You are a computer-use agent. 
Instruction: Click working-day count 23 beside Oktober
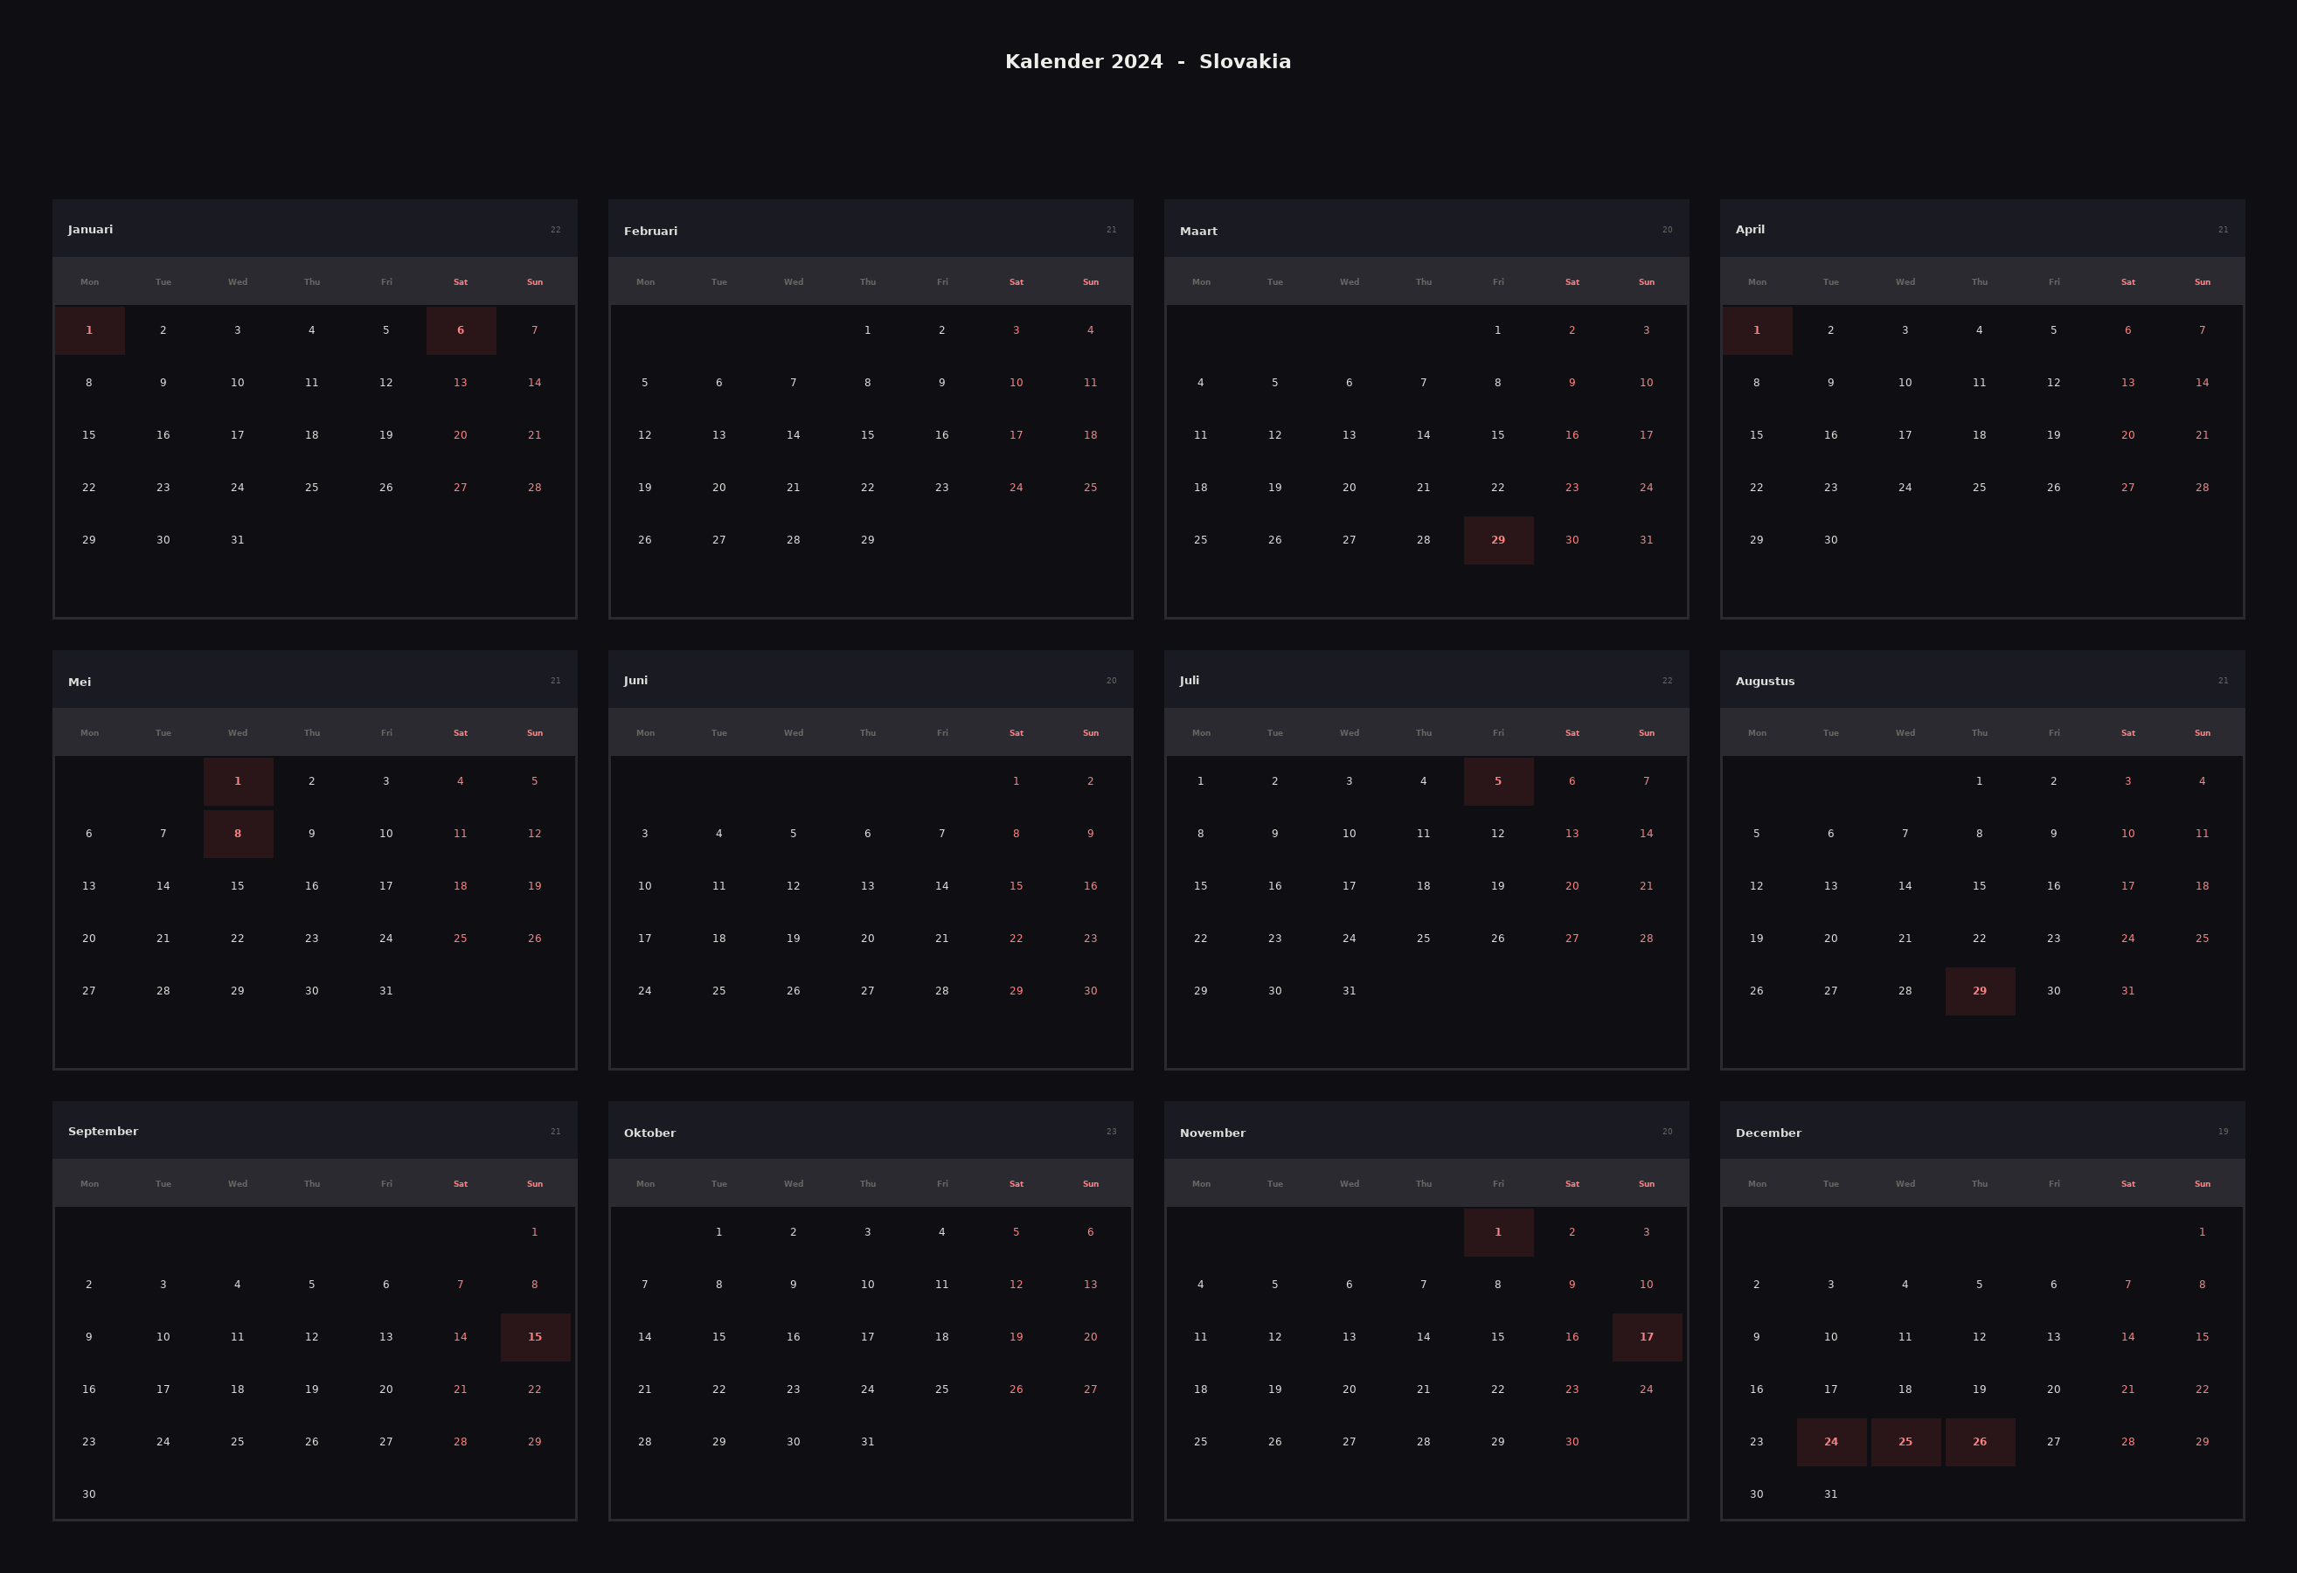1111,1133
